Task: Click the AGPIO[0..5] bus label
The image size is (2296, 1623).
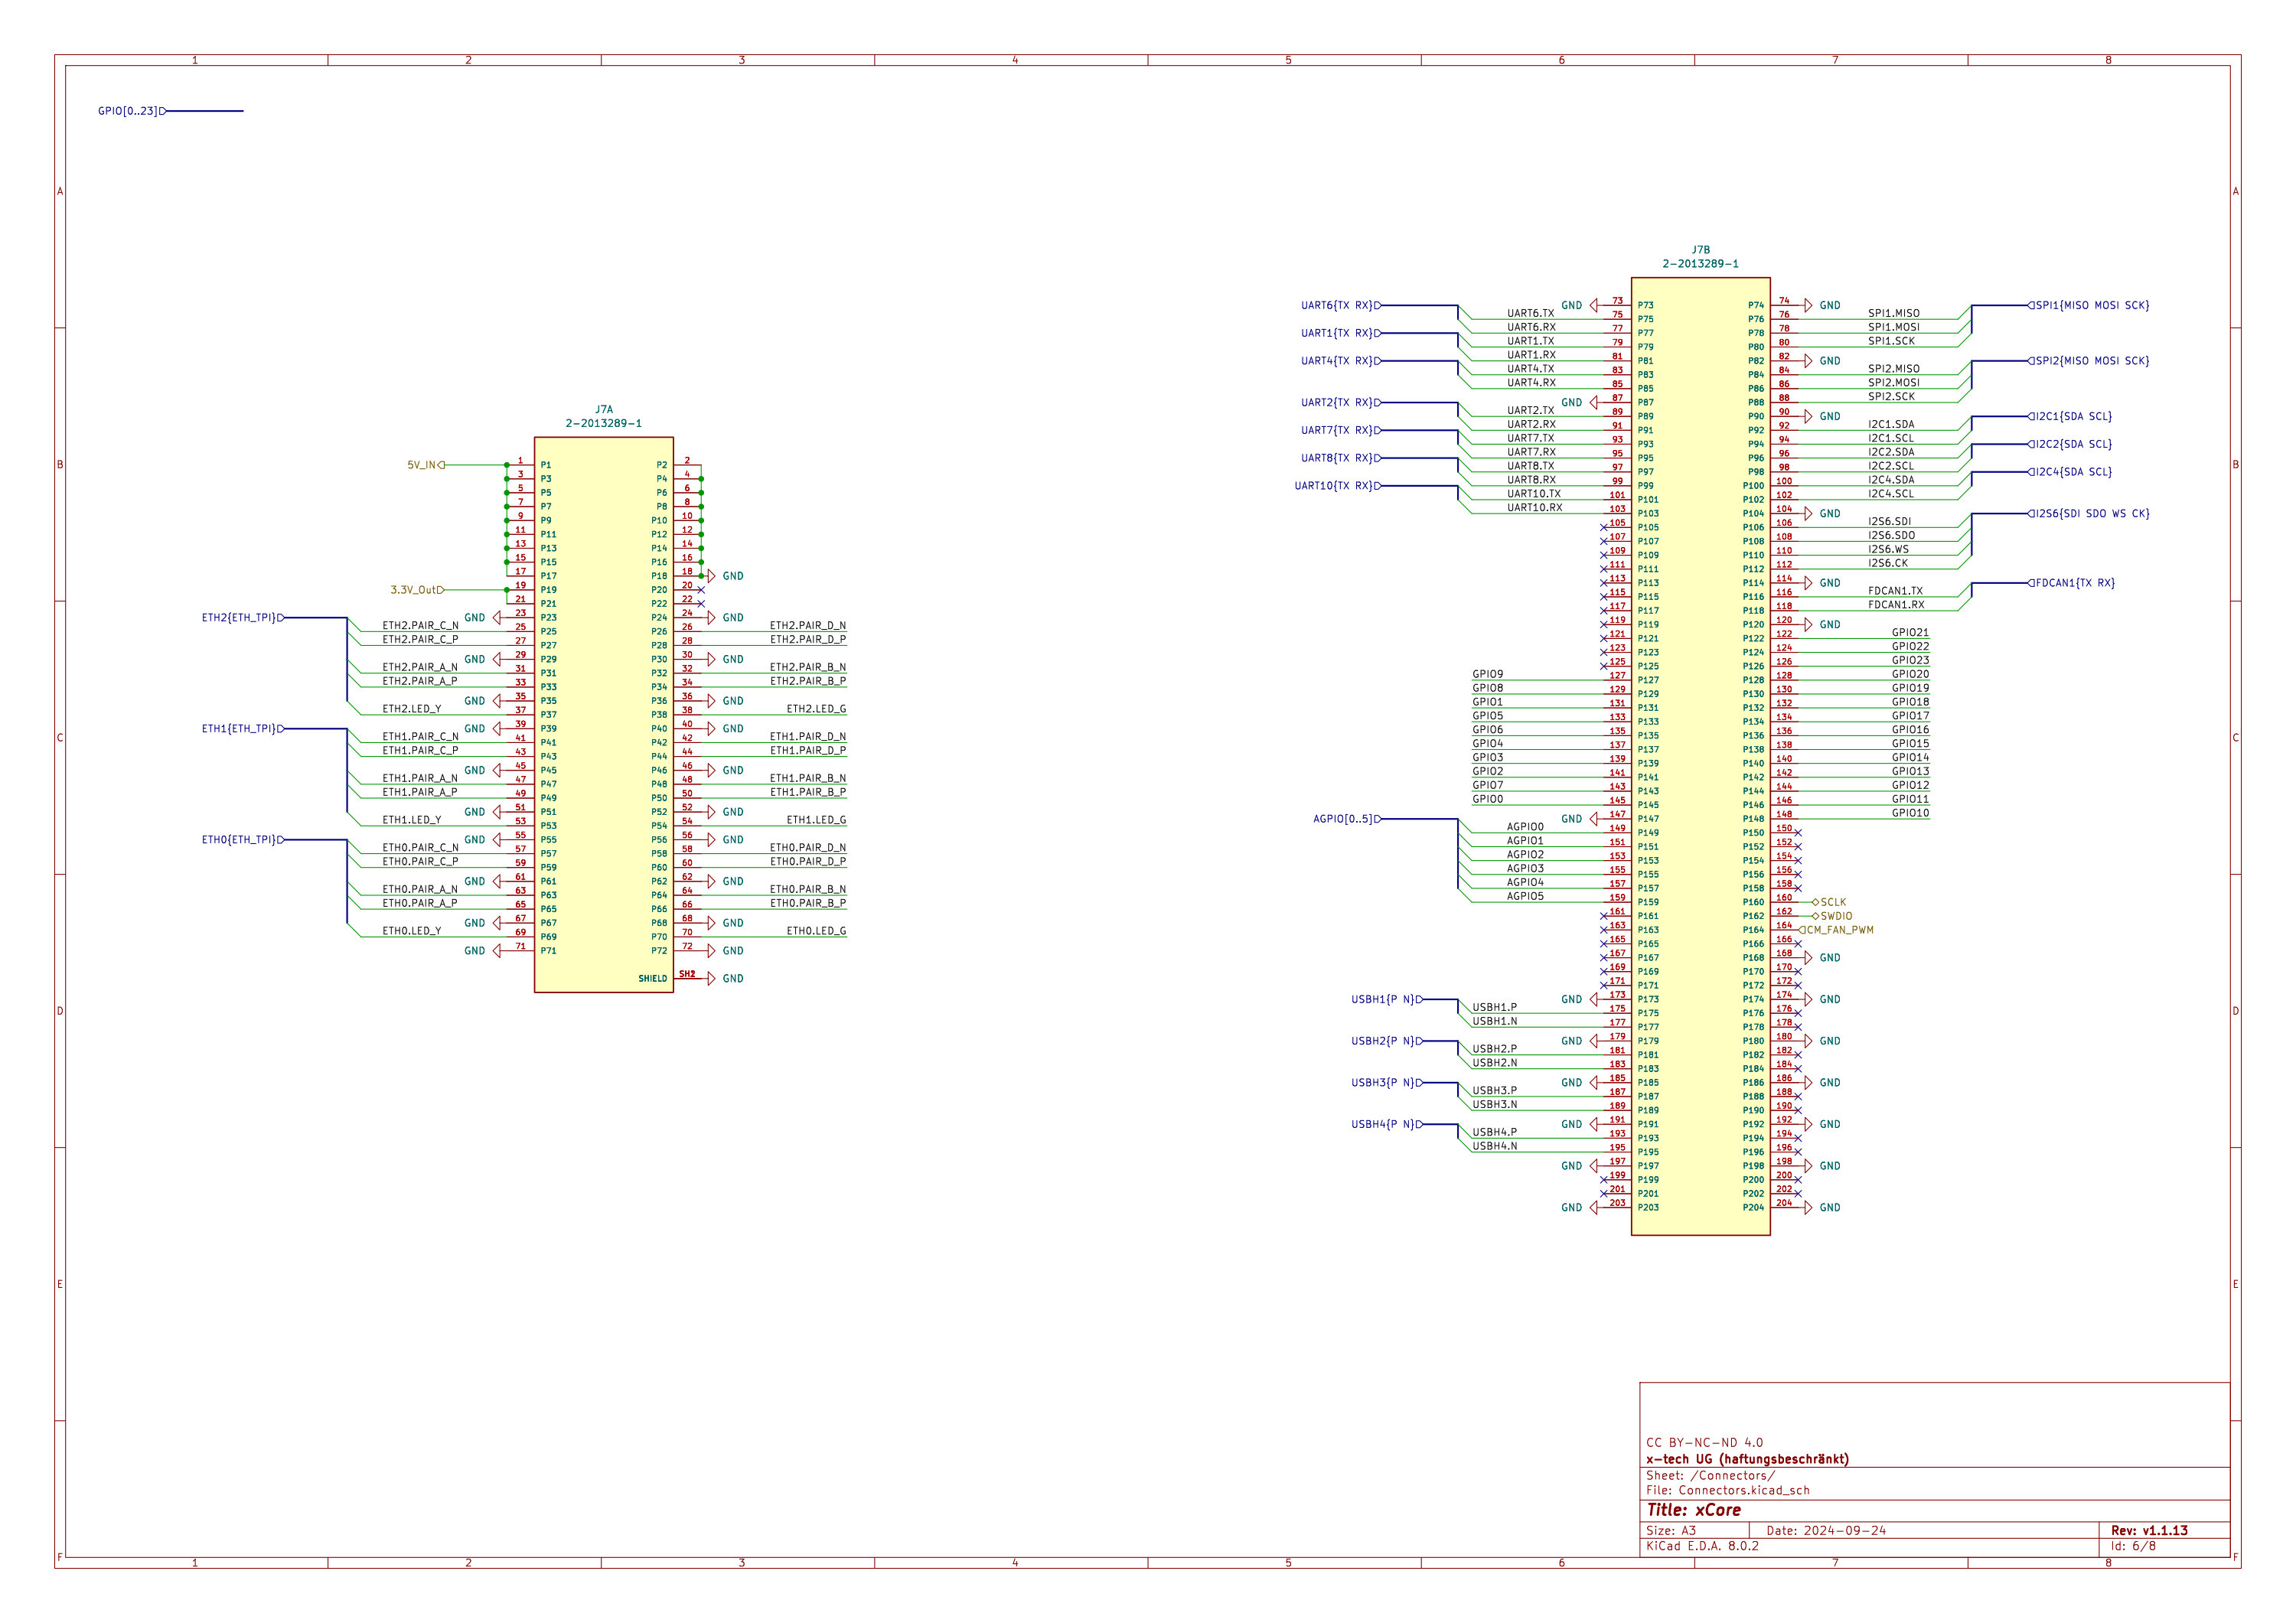Action: (x=1347, y=819)
